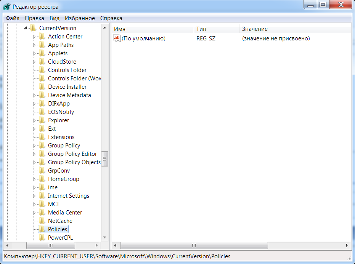Open the Файл menu

point(13,18)
